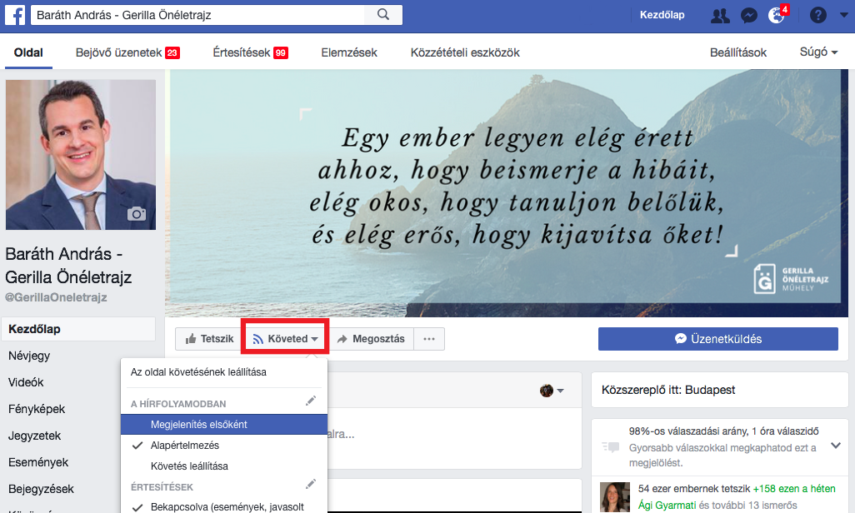The height and width of the screenshot is (513, 855).
Task: Open Messenger icon in top bar
Action: click(748, 15)
